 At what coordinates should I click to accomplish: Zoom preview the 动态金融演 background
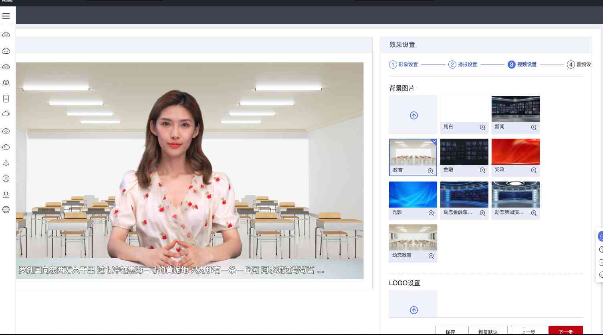pyautogui.click(x=482, y=213)
